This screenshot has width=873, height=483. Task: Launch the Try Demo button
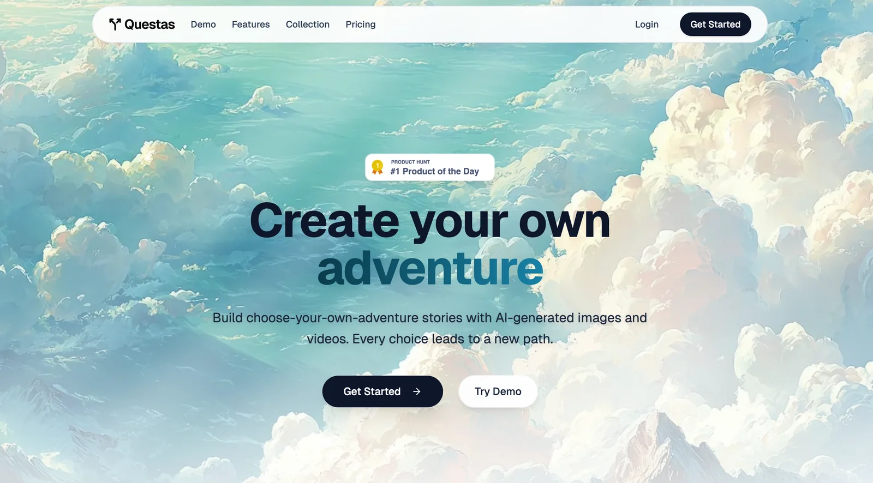(x=498, y=391)
